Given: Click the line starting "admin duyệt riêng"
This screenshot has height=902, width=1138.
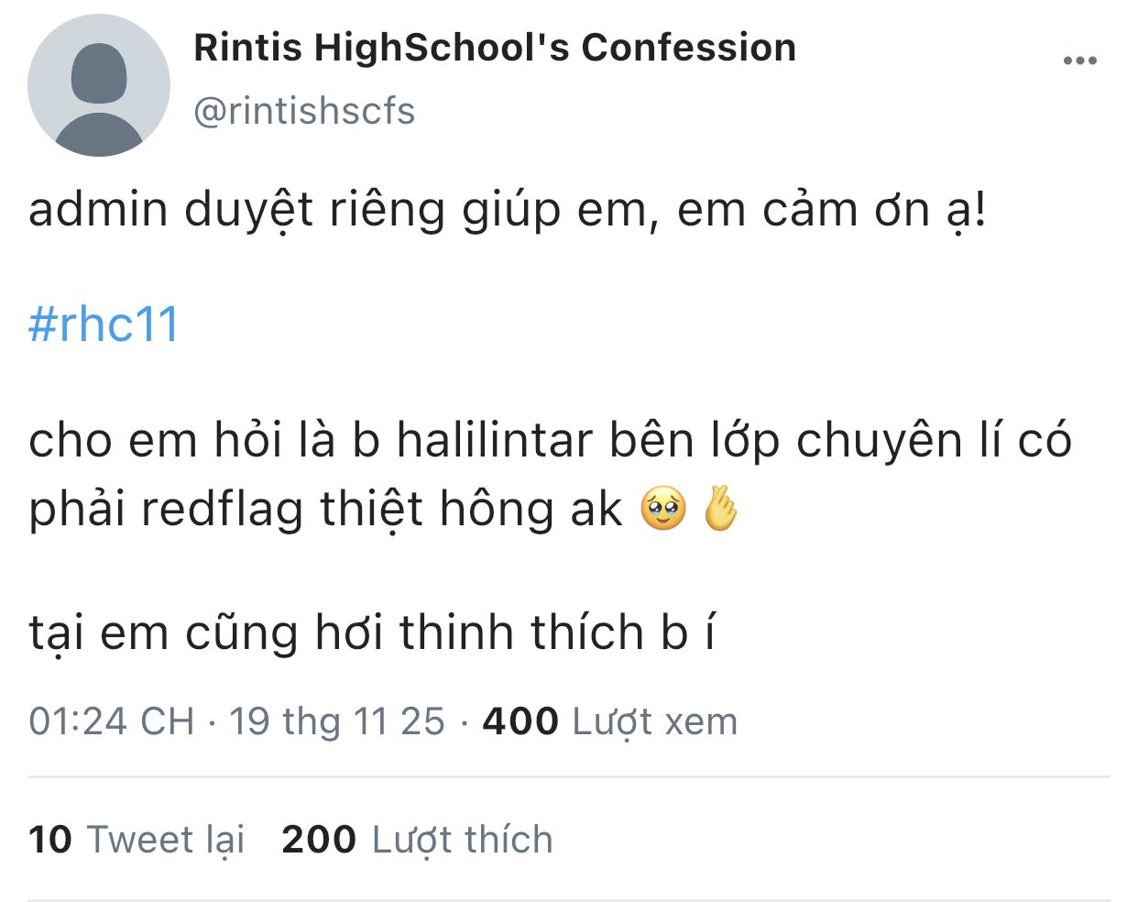Looking at the screenshot, I should point(507,210).
